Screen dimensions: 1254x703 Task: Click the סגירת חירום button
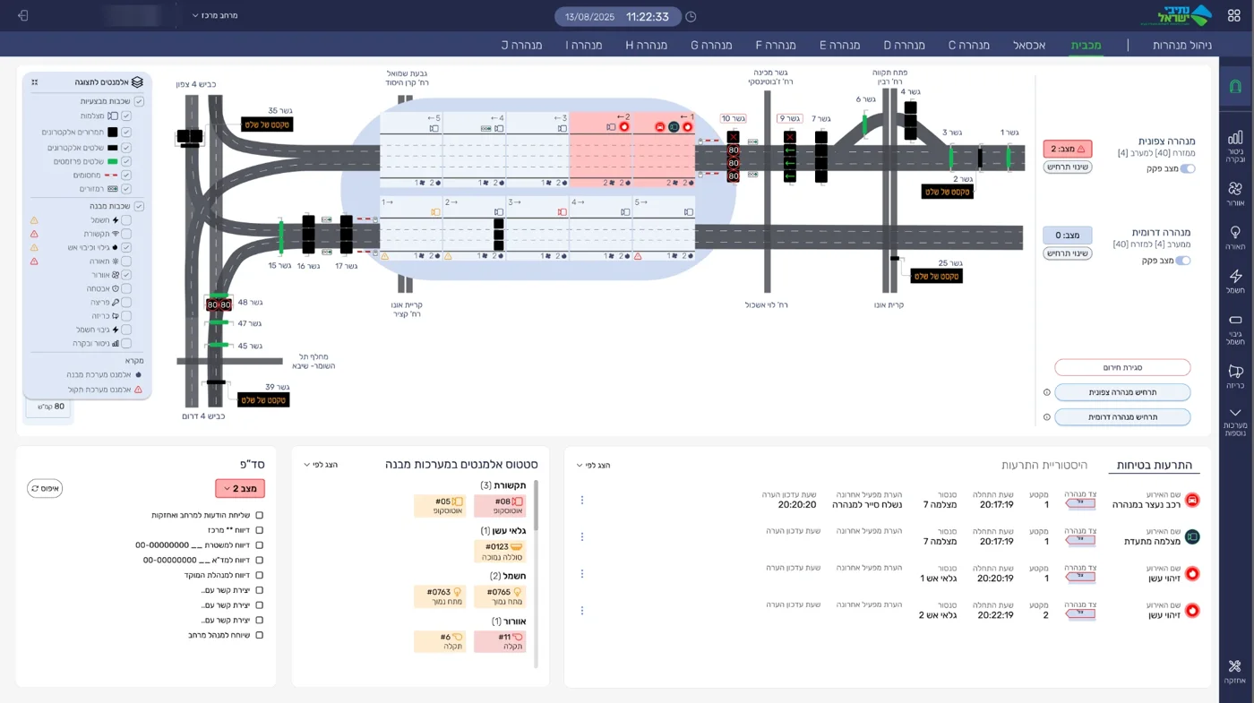coord(1122,368)
